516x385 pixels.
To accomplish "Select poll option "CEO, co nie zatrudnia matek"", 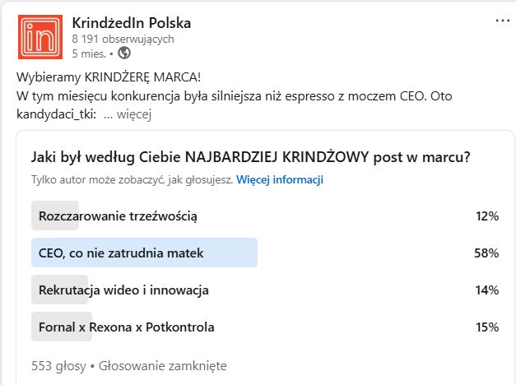I will coord(121,253).
